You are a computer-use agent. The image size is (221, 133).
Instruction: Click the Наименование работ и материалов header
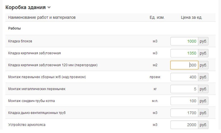pyautogui.click(x=42, y=18)
